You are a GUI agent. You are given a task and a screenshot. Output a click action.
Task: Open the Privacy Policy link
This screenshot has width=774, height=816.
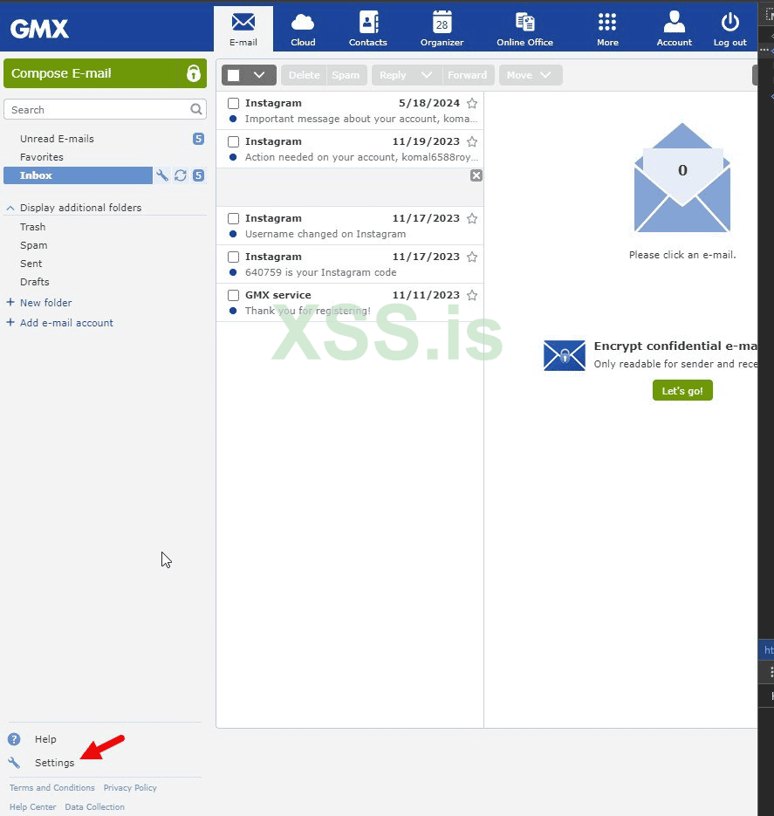[130, 788]
